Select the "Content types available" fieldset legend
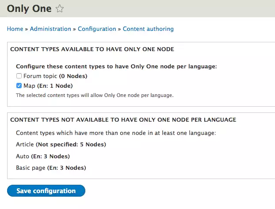The height and width of the screenshot is (209, 275). click(x=92, y=49)
